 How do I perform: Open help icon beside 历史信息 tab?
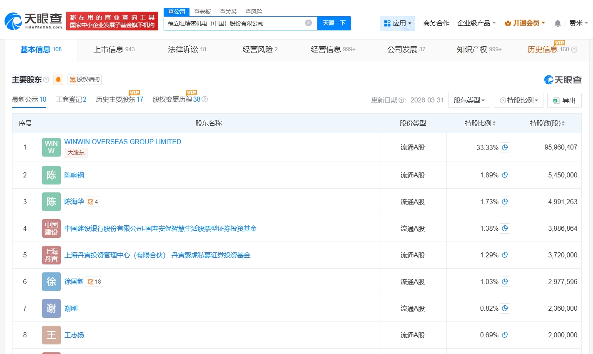(x=574, y=50)
